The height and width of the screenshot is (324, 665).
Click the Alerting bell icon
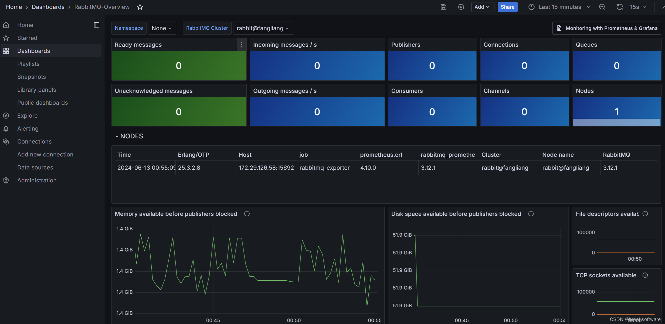pos(6,129)
